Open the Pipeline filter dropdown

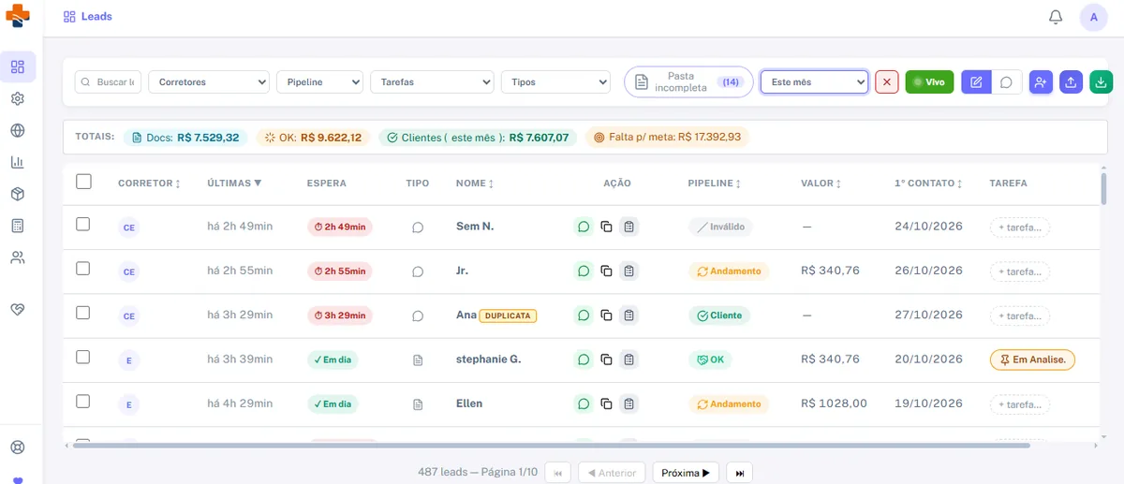pos(319,82)
